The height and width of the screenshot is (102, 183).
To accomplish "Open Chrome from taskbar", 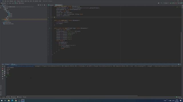I will 16,101.
